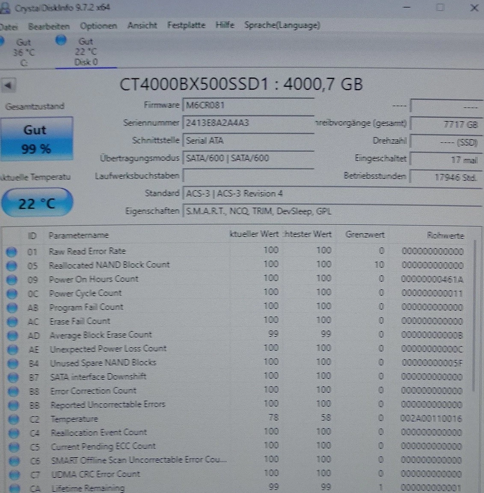Open the Hilfe menu
The height and width of the screenshot is (493, 484).
(x=225, y=25)
